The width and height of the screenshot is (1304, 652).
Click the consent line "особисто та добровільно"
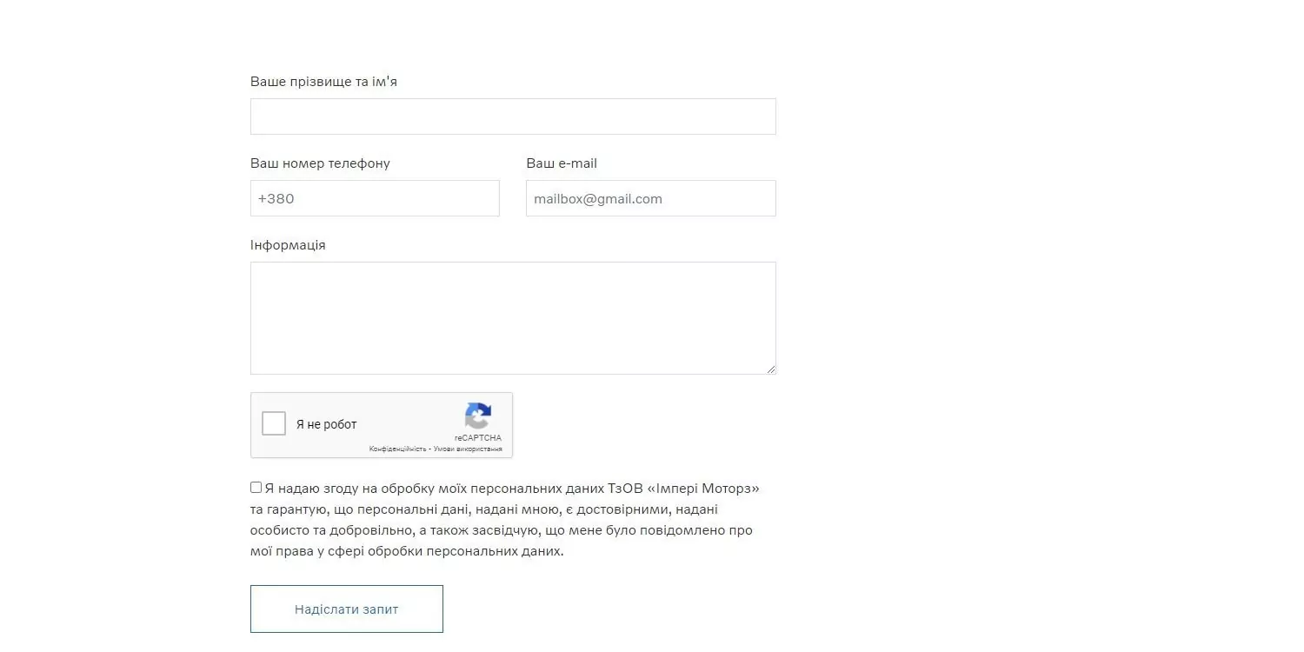click(322, 530)
